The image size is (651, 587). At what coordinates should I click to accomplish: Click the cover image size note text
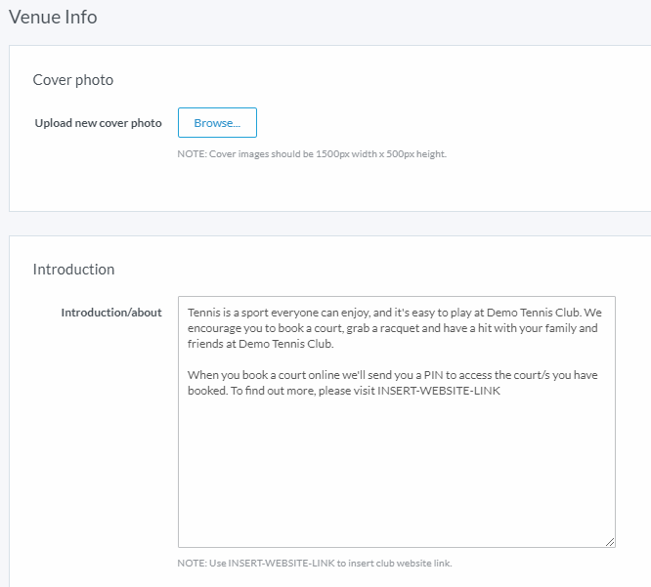(x=312, y=154)
